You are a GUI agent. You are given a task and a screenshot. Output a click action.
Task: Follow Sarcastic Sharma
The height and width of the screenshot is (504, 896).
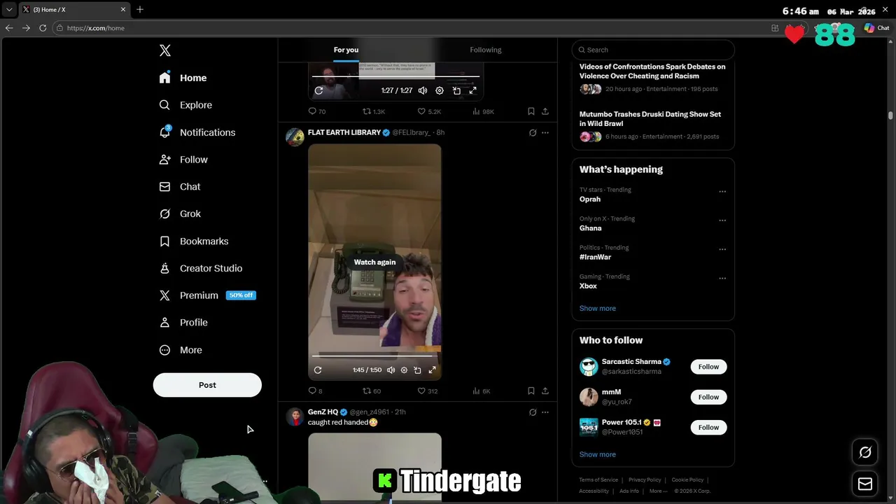(x=708, y=367)
